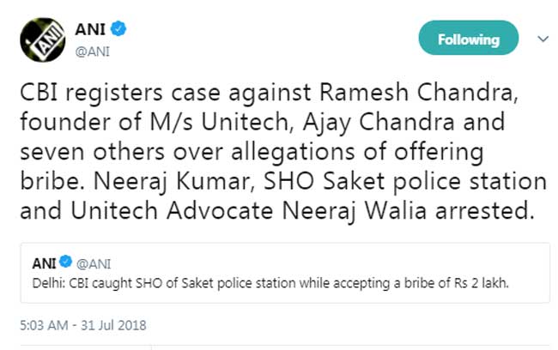Open the 5:03 AM - 31 Jul 2018 timestamp
This screenshot has height=350, width=558.
[83, 325]
